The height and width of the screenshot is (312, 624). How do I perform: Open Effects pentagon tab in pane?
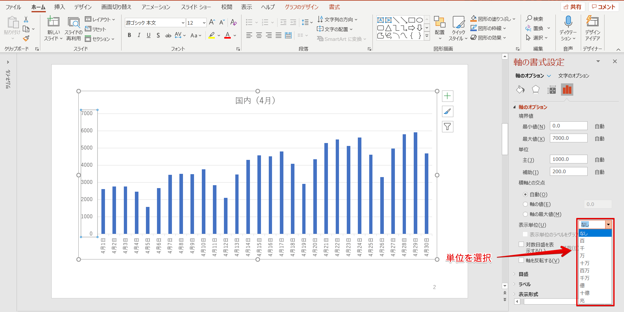pyautogui.click(x=536, y=90)
